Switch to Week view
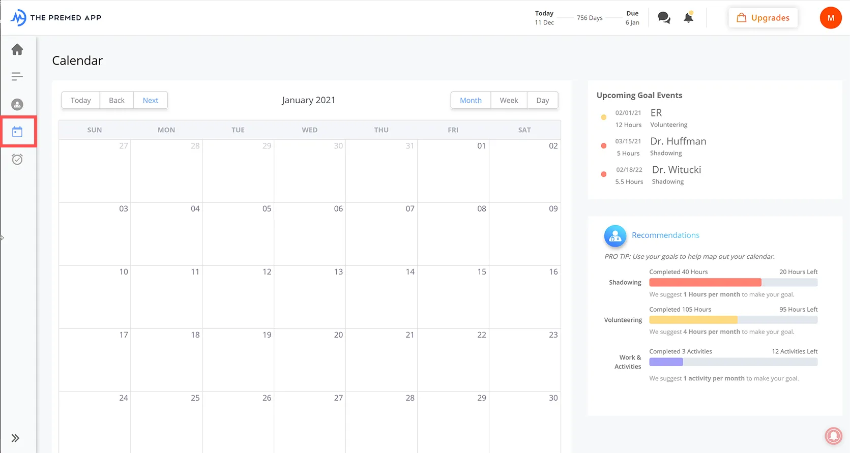Viewport: 850px width, 453px height. point(509,100)
